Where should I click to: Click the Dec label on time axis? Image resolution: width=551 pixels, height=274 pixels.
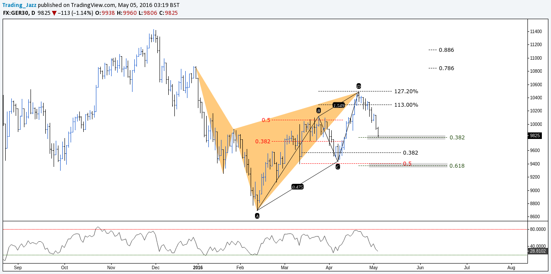click(156, 267)
